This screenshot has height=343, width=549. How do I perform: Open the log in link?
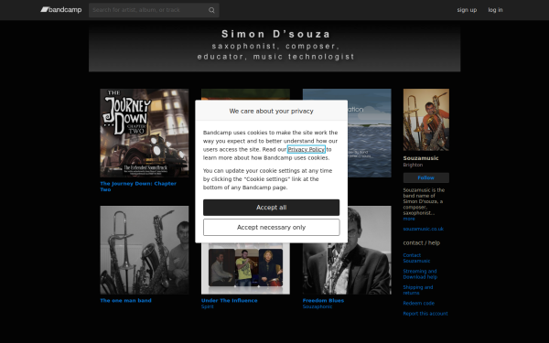(495, 10)
